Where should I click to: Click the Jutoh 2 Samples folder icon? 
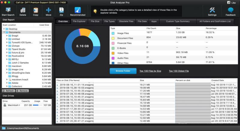(x=10, y=63)
